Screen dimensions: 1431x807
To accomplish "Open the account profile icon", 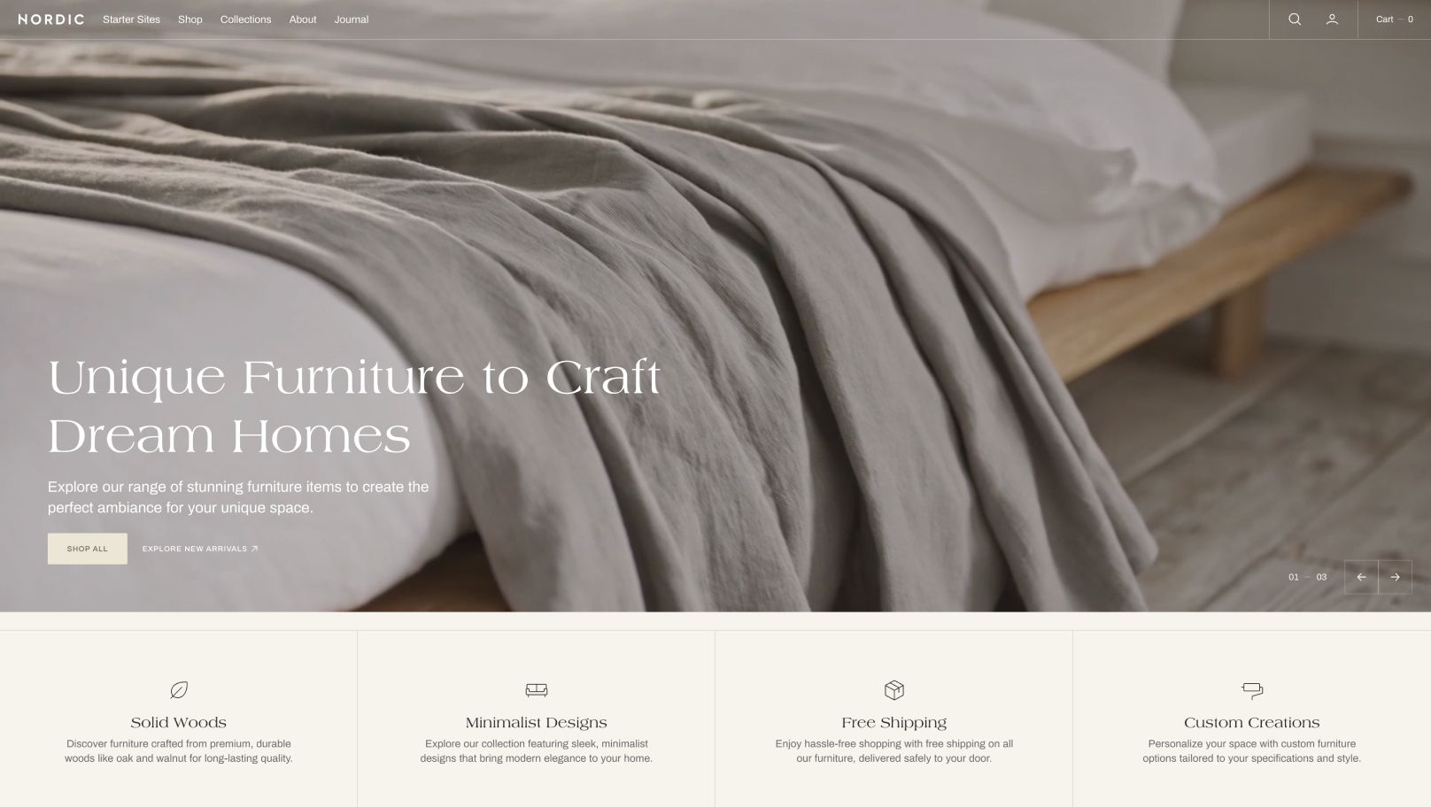I will pyautogui.click(x=1332, y=19).
